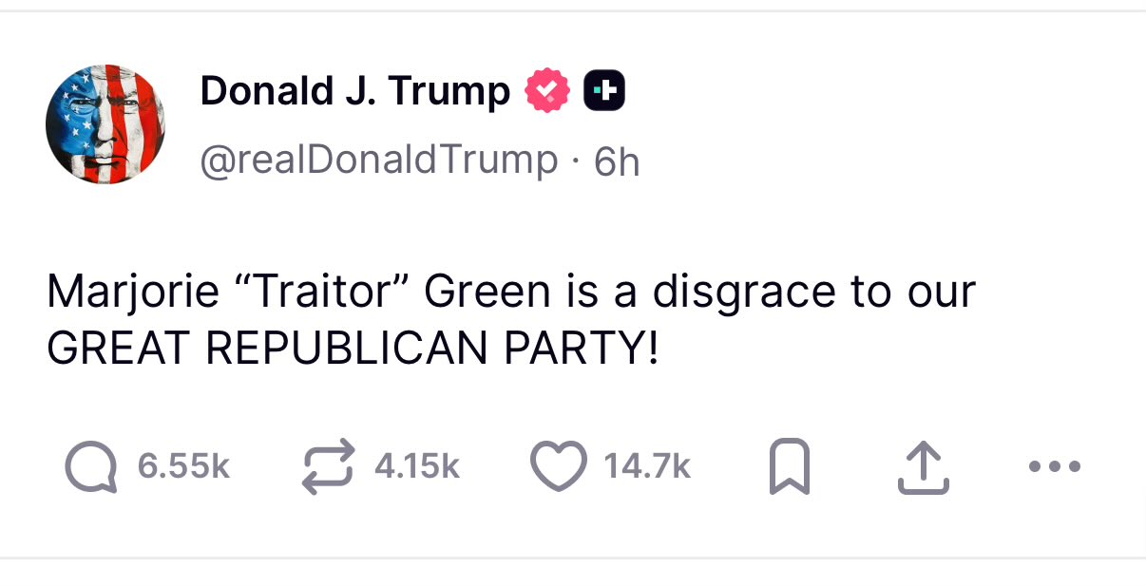Viewport: 1146px width, 586px height.
Task: Click the red verified checkmark badge
Action: [547, 91]
